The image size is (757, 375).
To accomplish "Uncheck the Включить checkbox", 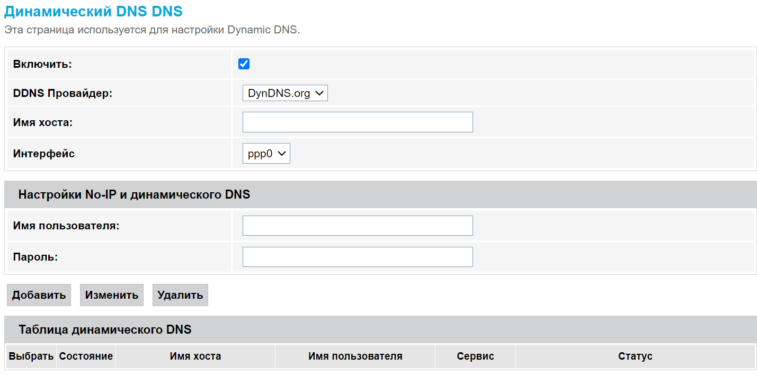I will [244, 64].
